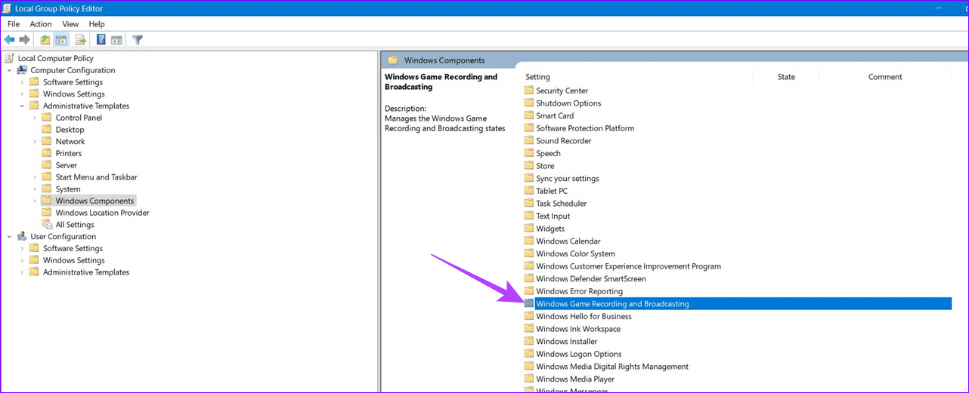Viewport: 969px width, 393px height.
Task: Expand the Start Menu and Taskbar node
Action: [x=35, y=177]
